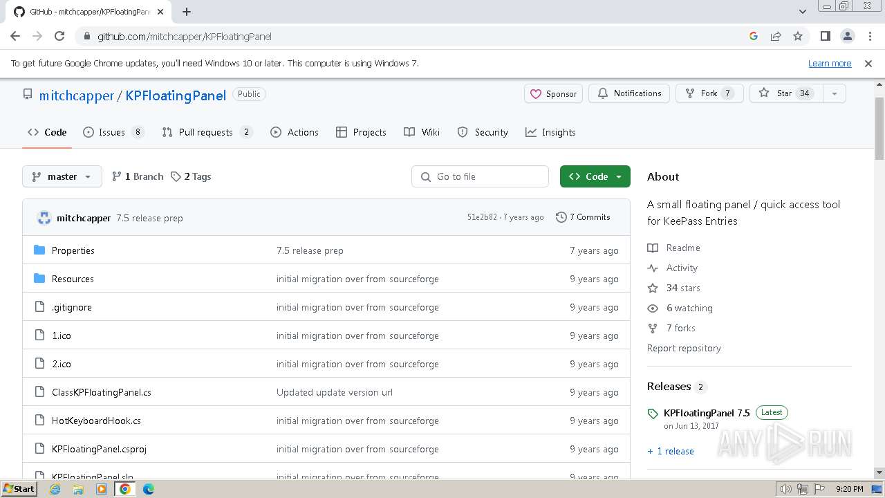This screenshot has width=885, height=498.
Task: View 1 Branch link
Action: 138,176
